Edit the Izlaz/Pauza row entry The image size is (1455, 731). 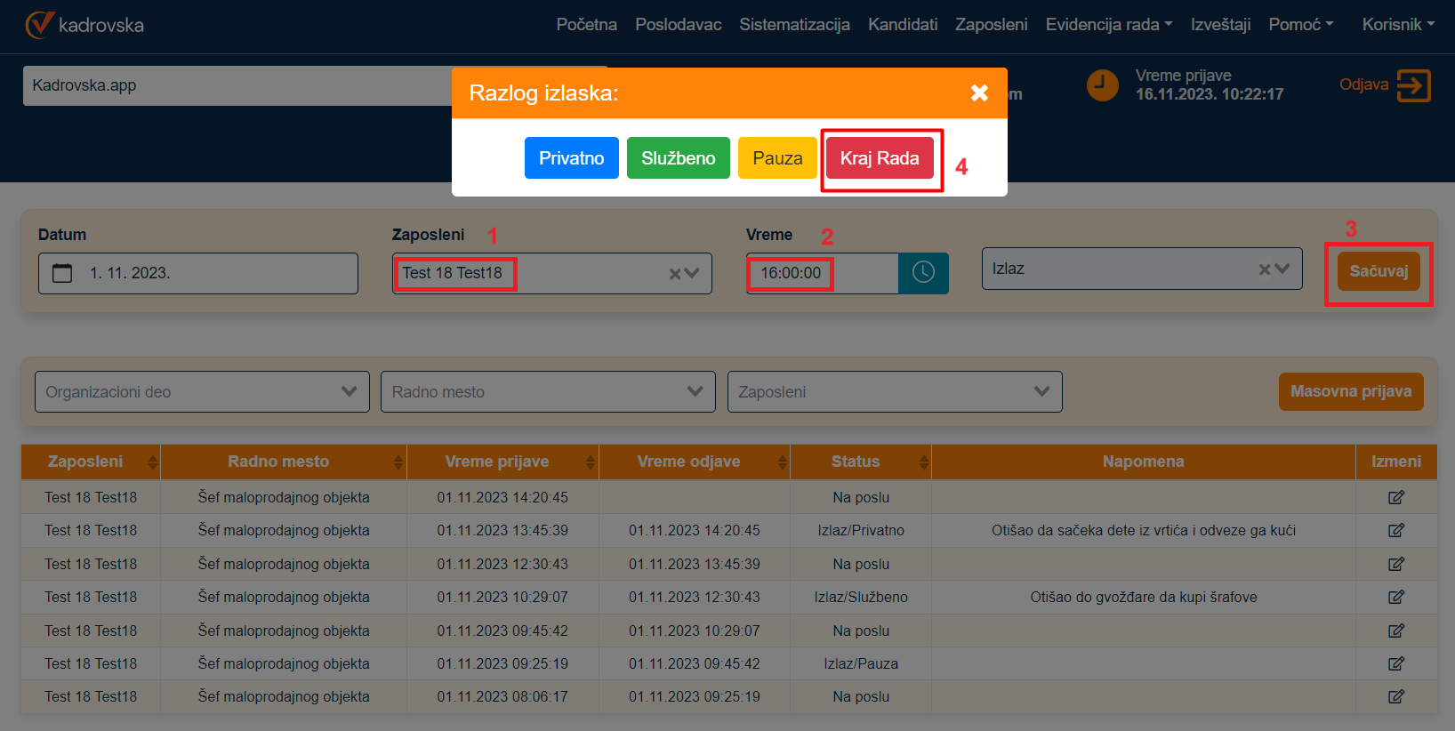click(x=1395, y=664)
